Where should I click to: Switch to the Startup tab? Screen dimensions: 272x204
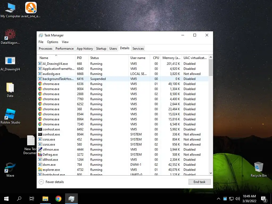pyautogui.click(x=101, y=49)
